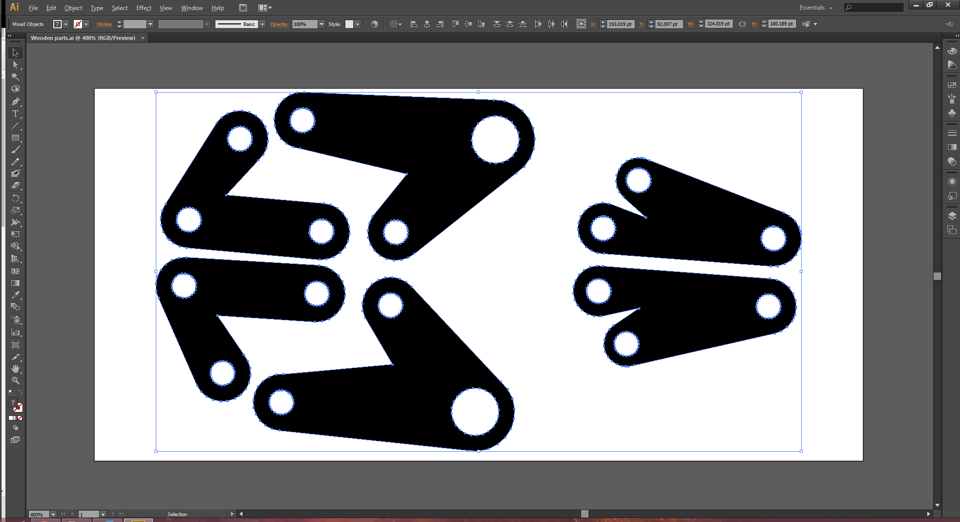The width and height of the screenshot is (960, 522).
Task: Open the File menu
Action: coord(33,8)
